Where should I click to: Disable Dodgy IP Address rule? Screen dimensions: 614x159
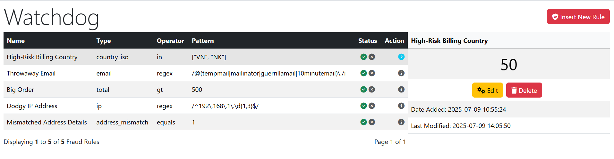[372, 106]
